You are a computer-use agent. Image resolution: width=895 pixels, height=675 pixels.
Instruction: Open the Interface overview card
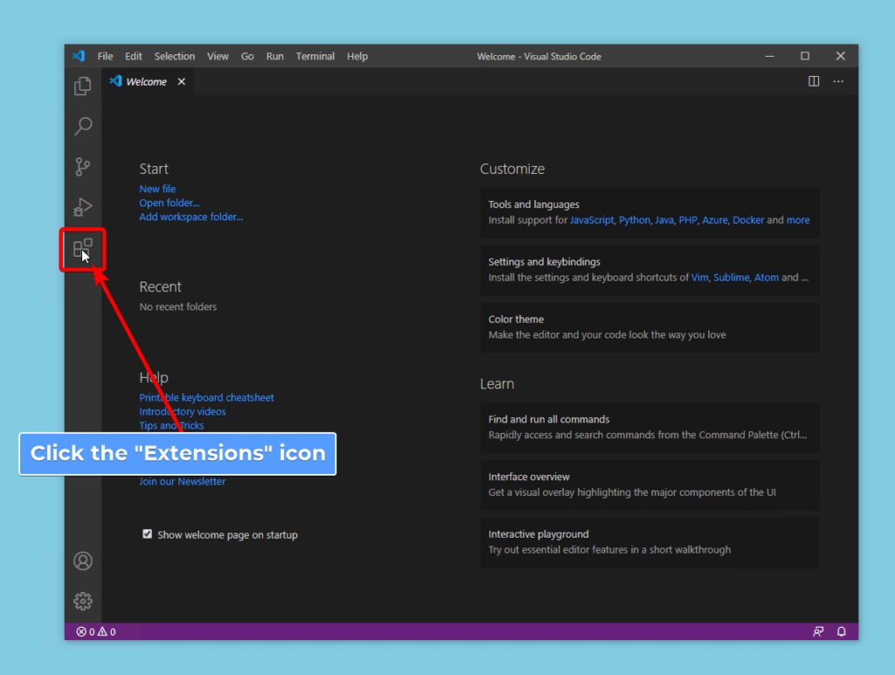649,485
